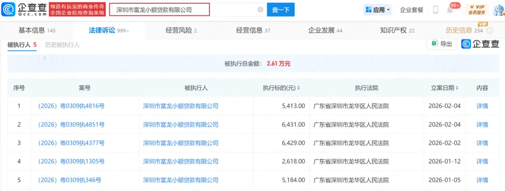Open VIP 会员服务 badge
This screenshot has width=505, height=191.
point(477,10)
